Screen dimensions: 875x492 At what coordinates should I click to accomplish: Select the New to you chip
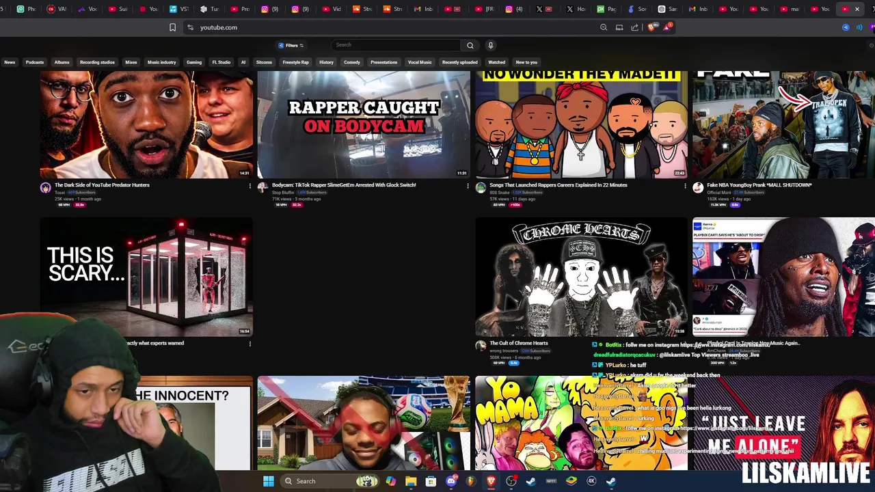click(526, 62)
